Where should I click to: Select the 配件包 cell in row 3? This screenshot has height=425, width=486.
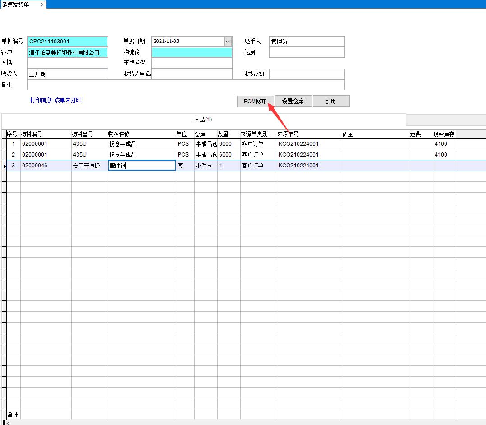(142, 166)
